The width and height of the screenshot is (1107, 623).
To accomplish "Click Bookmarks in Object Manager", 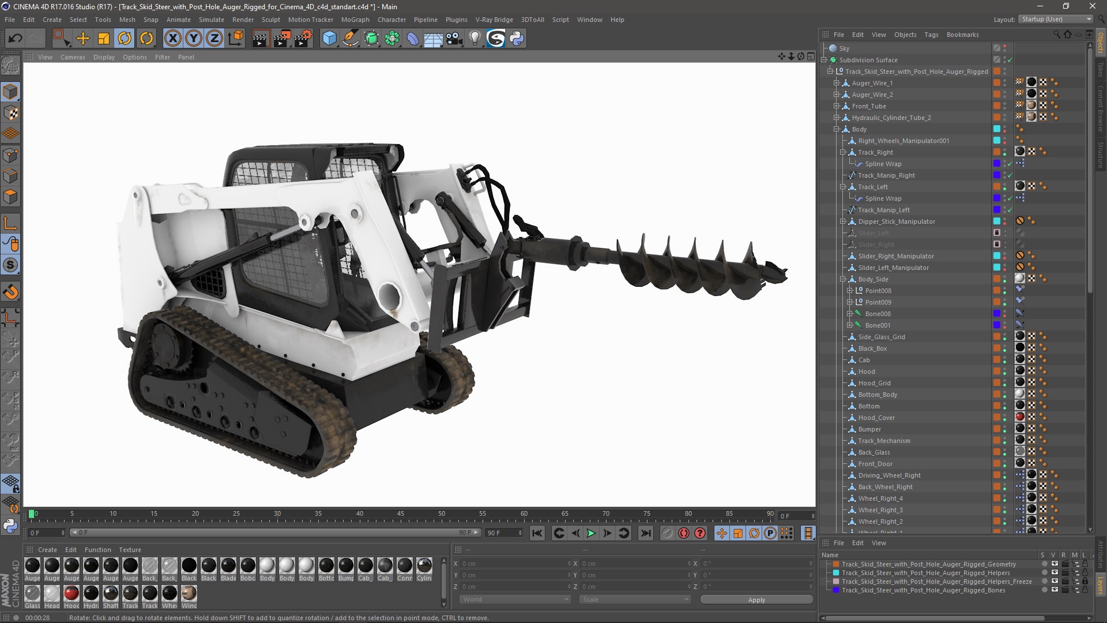I will click(x=962, y=35).
